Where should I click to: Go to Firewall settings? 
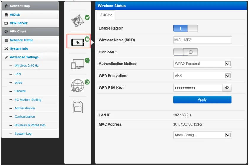(x=30, y=91)
